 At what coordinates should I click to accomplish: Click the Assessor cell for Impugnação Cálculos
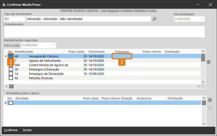[x=122, y=56]
